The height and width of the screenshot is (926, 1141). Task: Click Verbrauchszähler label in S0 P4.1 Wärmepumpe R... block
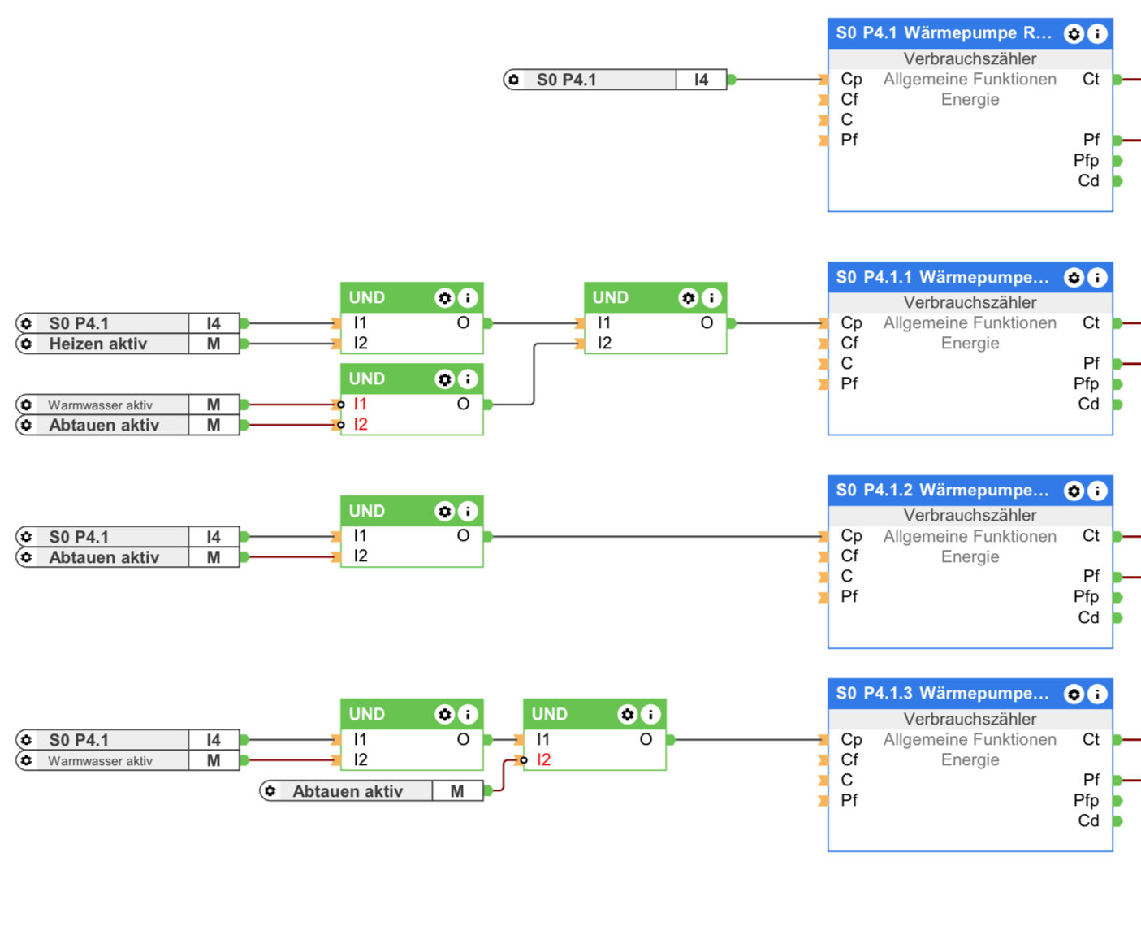click(970, 59)
